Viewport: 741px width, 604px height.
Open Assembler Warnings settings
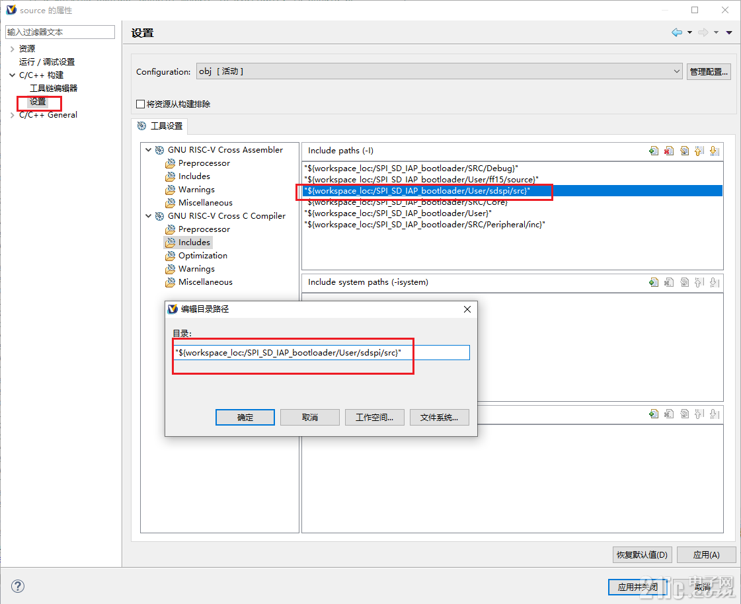[196, 190]
